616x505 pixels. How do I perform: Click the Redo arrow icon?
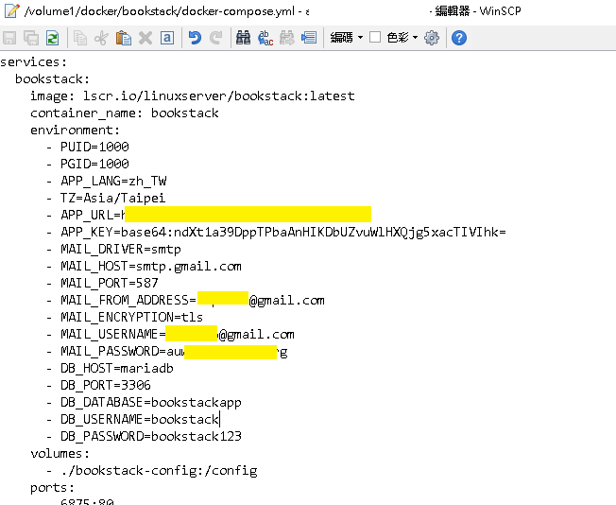click(x=215, y=38)
